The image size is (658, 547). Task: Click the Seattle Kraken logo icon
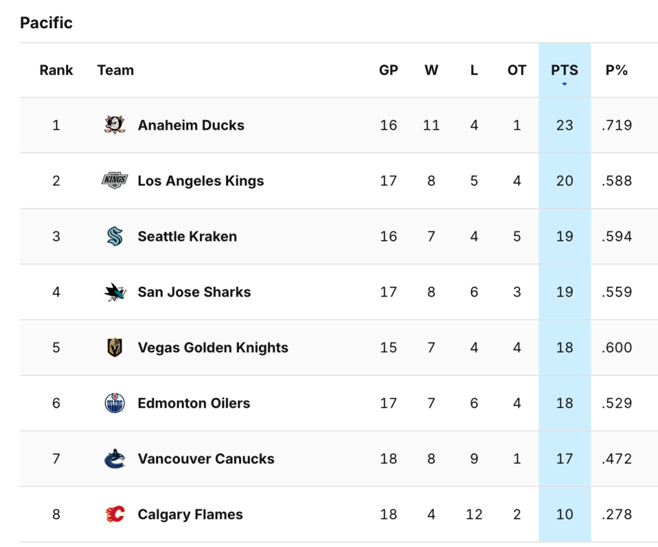[x=115, y=236]
